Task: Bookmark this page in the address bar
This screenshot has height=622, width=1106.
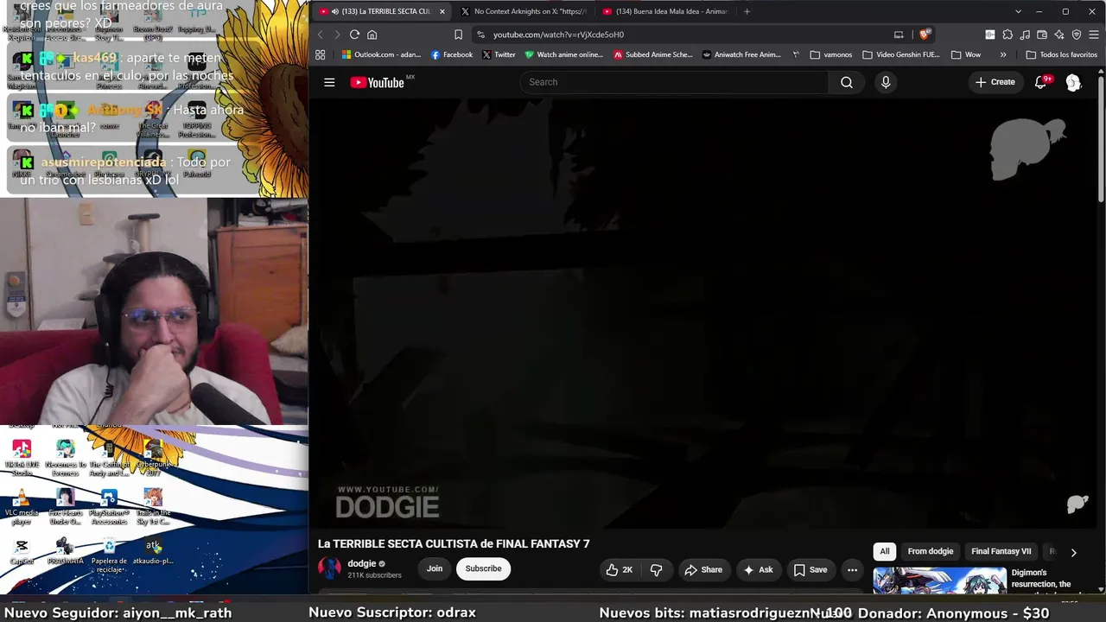Action: click(458, 35)
